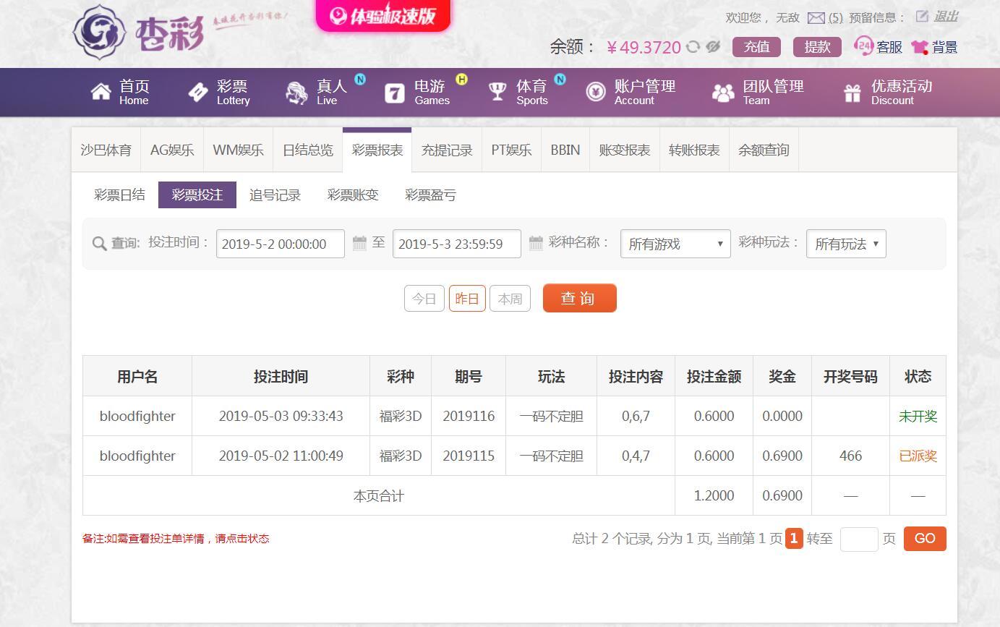
Task: Open the background theme shirt icon
Action: [x=920, y=47]
